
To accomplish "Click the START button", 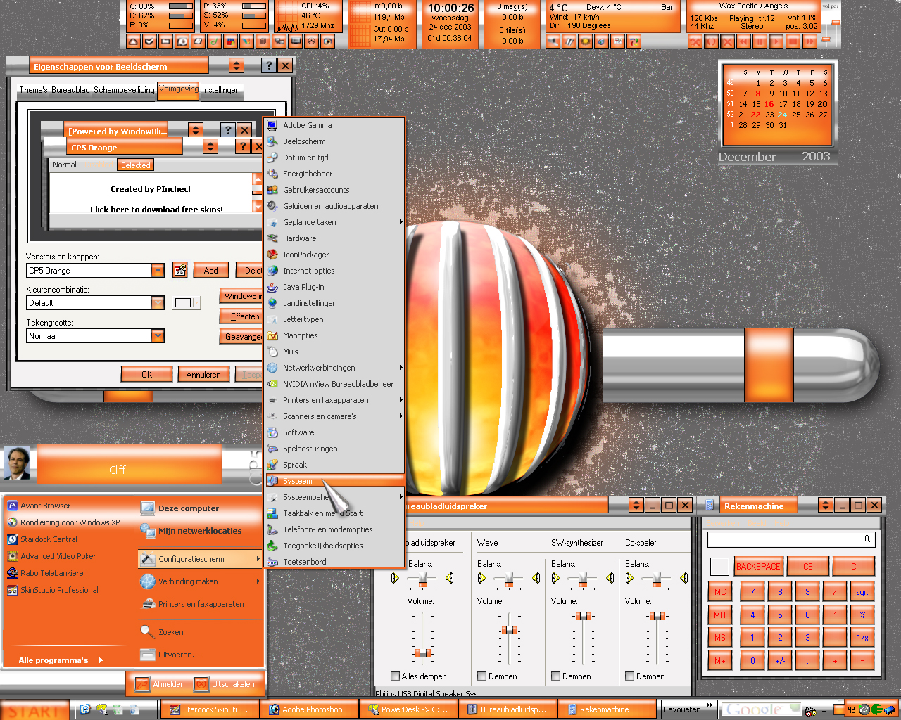I will 34,710.
